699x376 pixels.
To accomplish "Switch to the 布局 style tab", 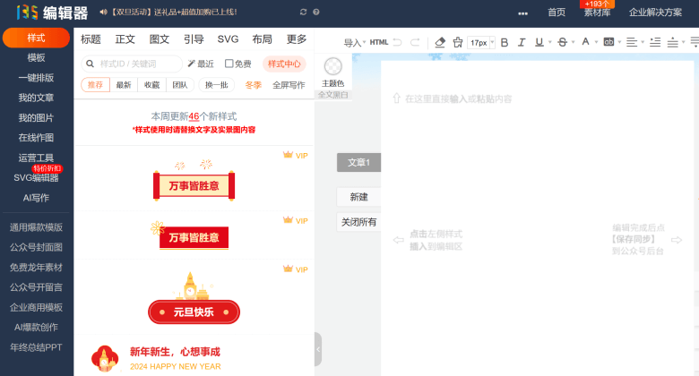I will 262,39.
